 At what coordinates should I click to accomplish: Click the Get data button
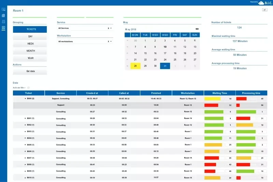pyautogui.click(x=30, y=72)
